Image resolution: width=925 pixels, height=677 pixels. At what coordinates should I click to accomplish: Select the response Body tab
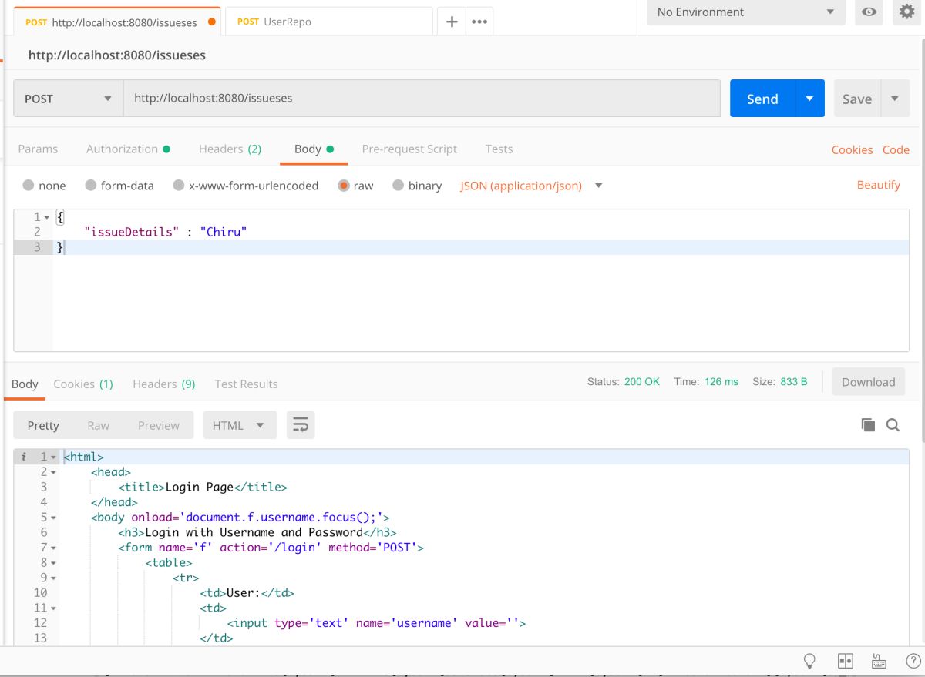pos(25,384)
